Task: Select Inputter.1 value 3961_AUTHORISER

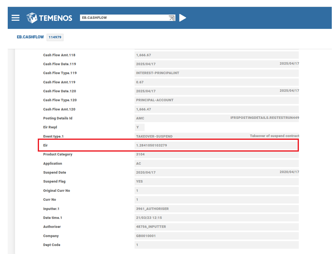Action: (x=152, y=209)
